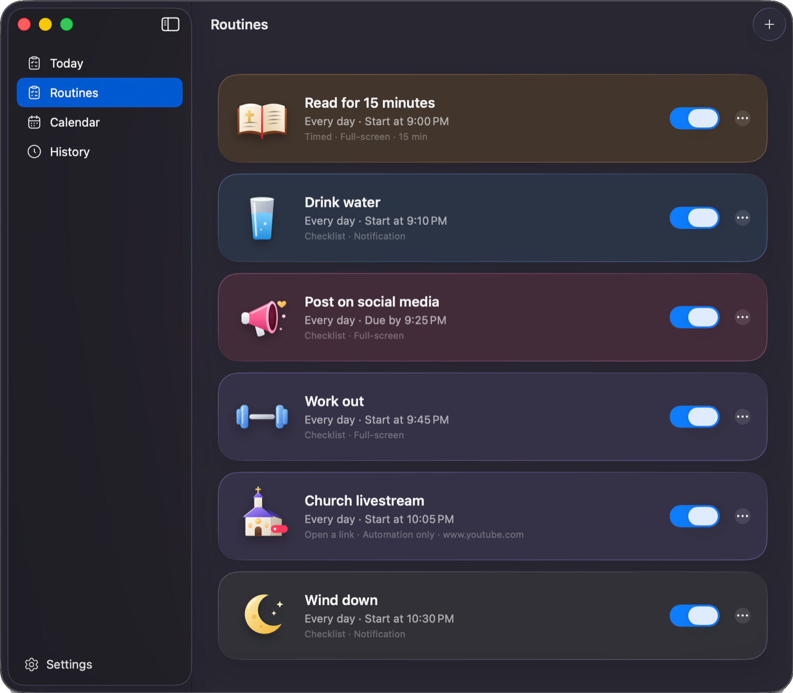The image size is (793, 693).
Task: Click the megaphone routine icon
Action: coord(263,317)
